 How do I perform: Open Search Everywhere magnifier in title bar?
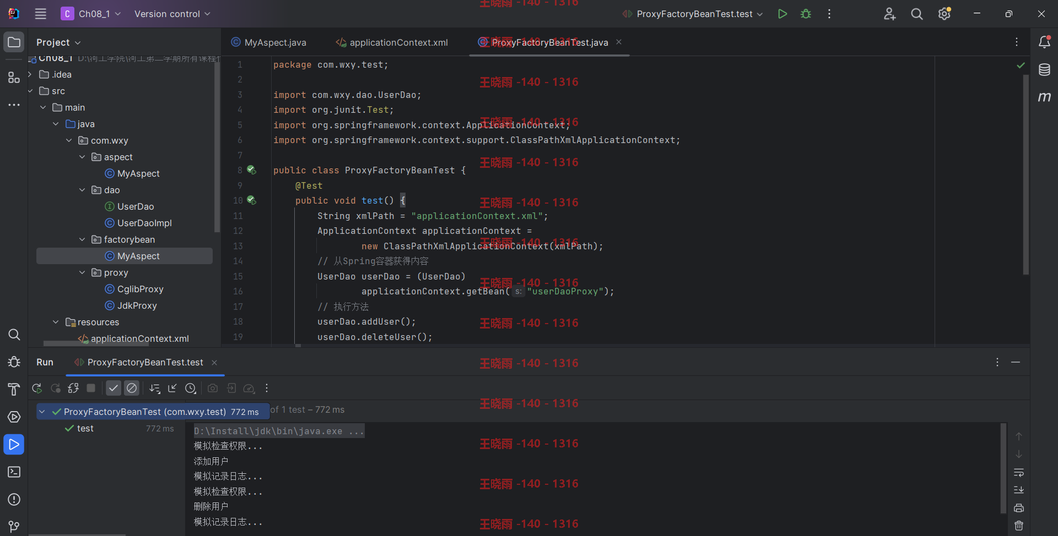917,14
